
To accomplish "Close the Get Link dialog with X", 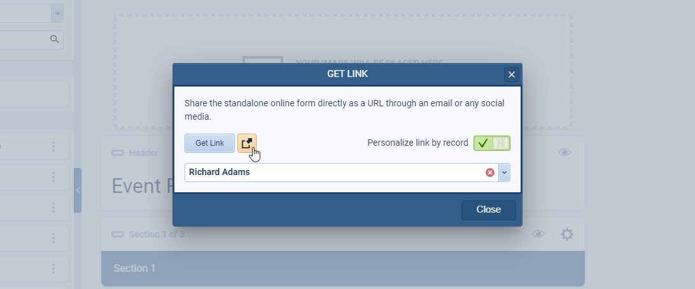I will tap(511, 75).
